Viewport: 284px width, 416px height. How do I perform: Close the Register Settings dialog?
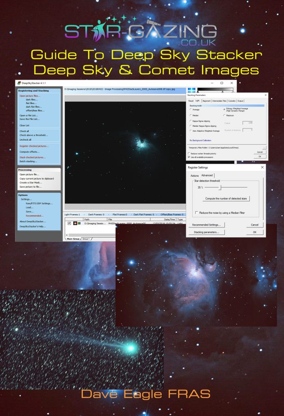(x=262, y=167)
